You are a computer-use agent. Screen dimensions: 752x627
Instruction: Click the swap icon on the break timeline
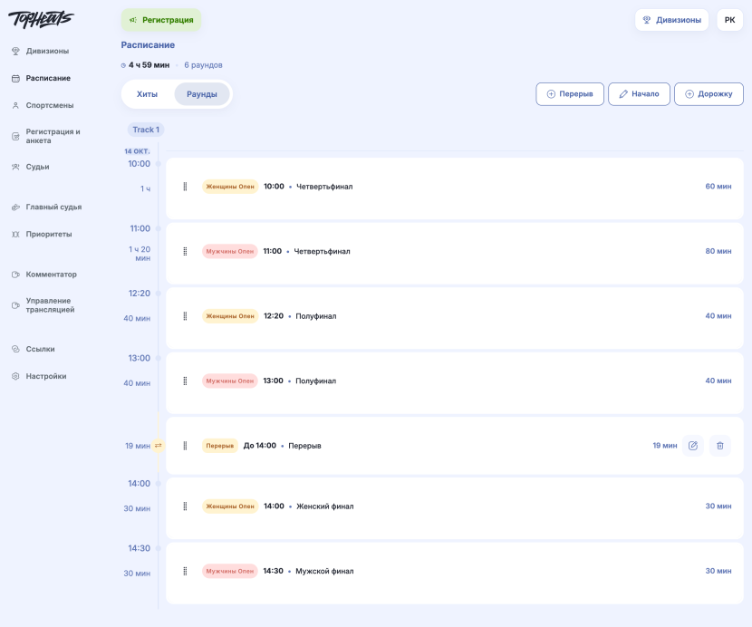tap(159, 446)
